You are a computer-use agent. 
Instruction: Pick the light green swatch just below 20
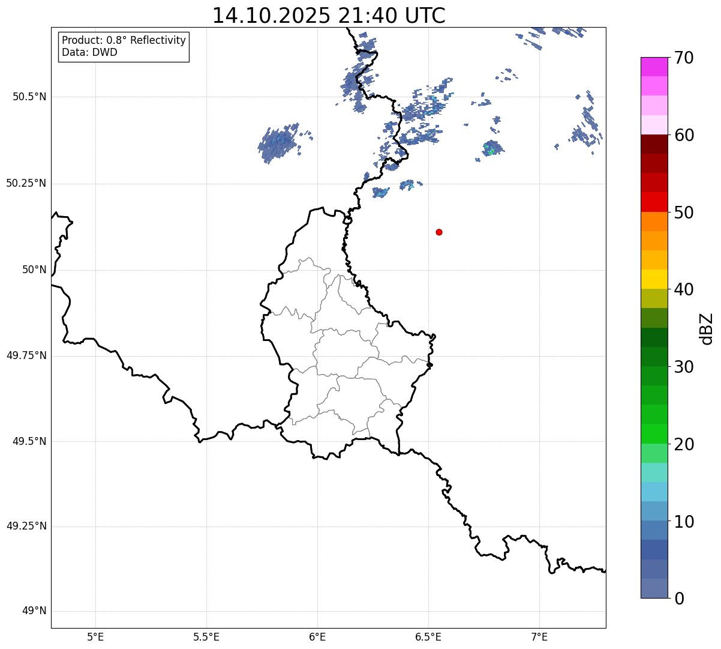[x=654, y=453]
